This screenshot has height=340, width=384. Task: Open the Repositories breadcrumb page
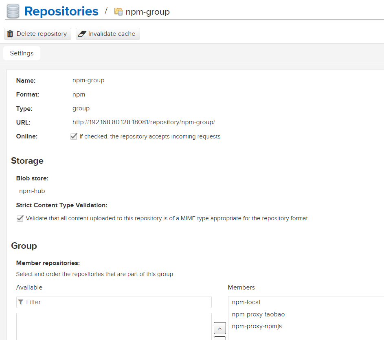click(x=61, y=11)
